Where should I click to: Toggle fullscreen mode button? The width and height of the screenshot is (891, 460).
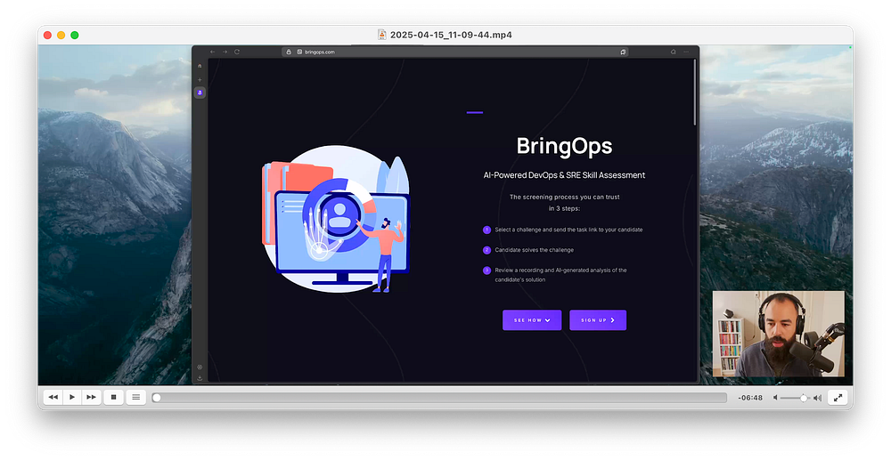[x=838, y=398]
